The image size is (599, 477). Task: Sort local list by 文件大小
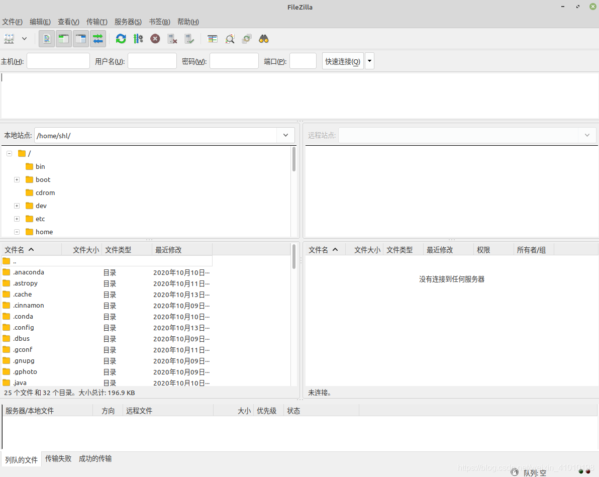[82, 250]
